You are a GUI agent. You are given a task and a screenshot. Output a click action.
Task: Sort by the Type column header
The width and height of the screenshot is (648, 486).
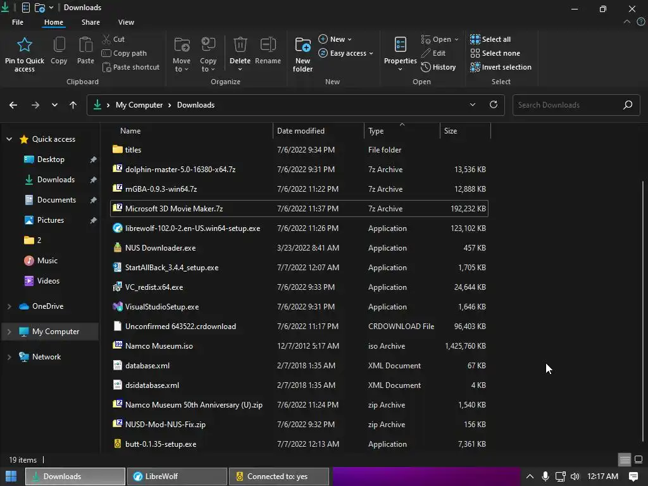(402, 131)
